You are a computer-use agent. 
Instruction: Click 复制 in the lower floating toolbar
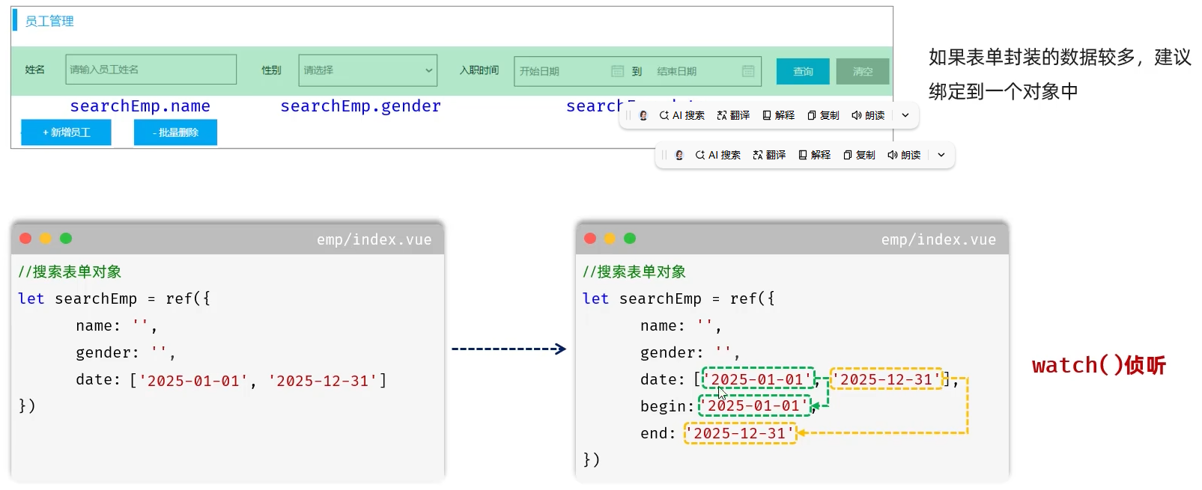(x=859, y=155)
